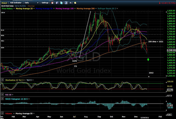
Task: Click the Add to Portfolio link
Action: (x=20, y=6)
